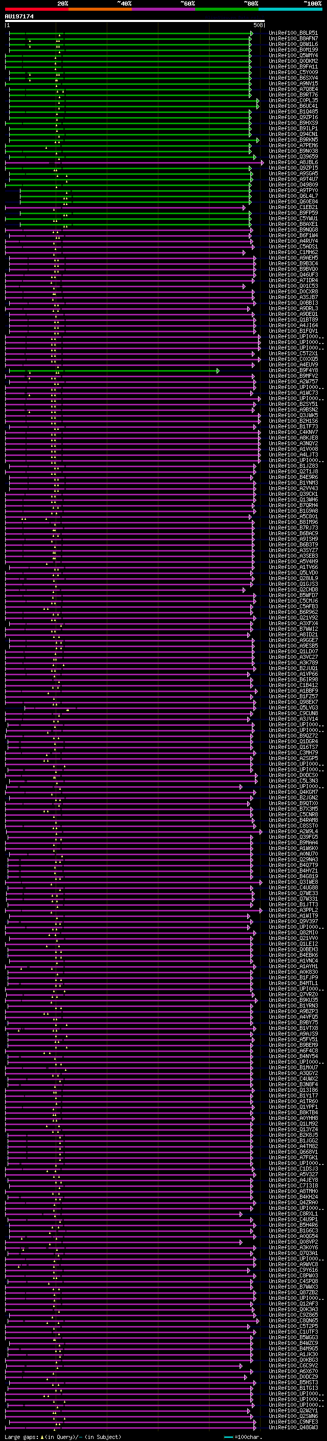
Task: Click the query name AU197174
Action: pyautogui.click(x=19, y=17)
